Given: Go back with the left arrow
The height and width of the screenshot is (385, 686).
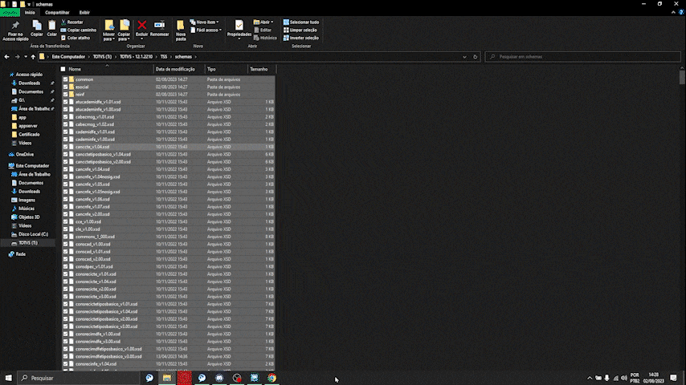Looking at the screenshot, I should pos(6,57).
